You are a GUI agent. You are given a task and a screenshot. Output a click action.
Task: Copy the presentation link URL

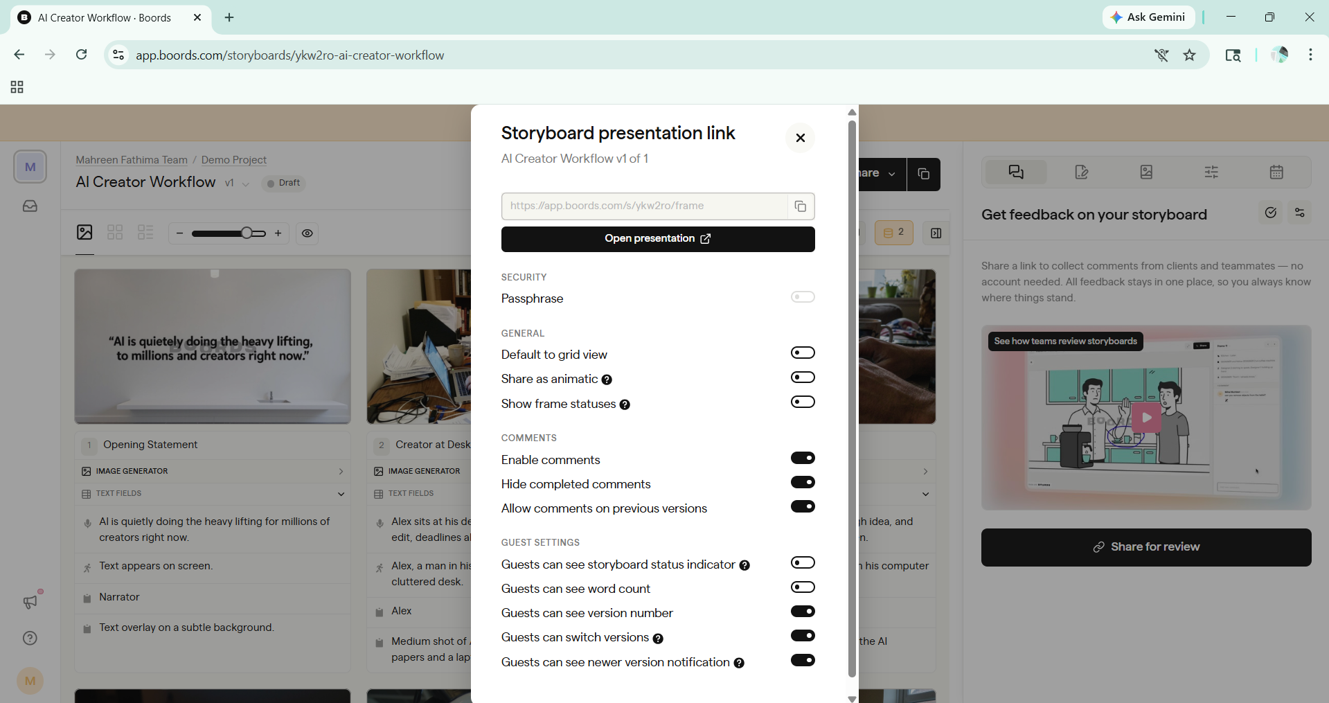coord(801,206)
